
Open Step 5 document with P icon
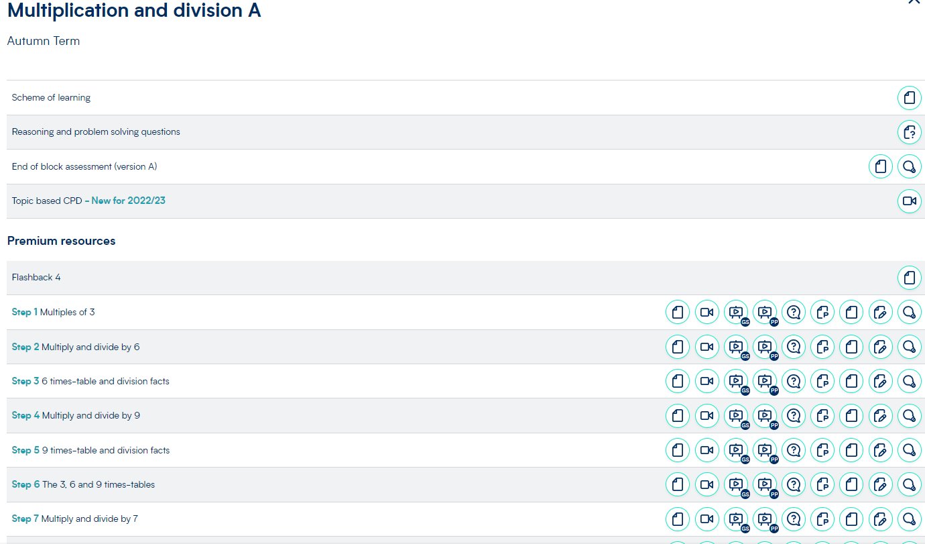pos(822,450)
